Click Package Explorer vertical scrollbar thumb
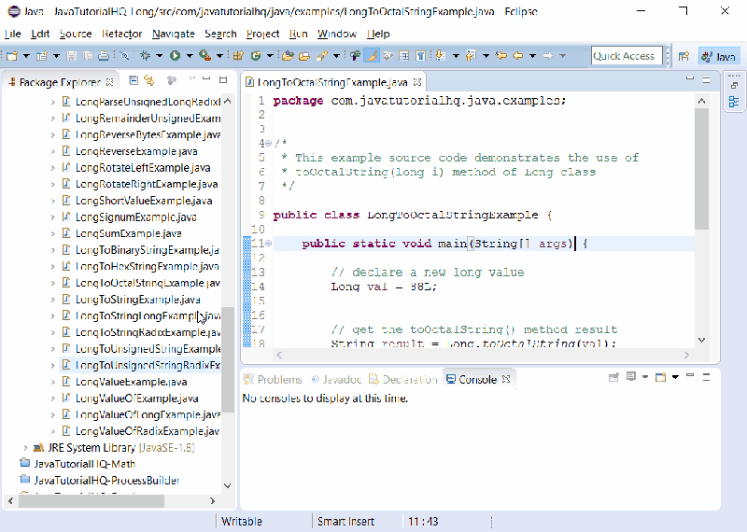The image size is (747, 532). point(228,359)
